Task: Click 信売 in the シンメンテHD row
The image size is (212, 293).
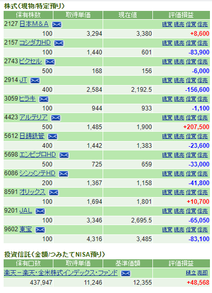Action: pyautogui.click(x=203, y=174)
